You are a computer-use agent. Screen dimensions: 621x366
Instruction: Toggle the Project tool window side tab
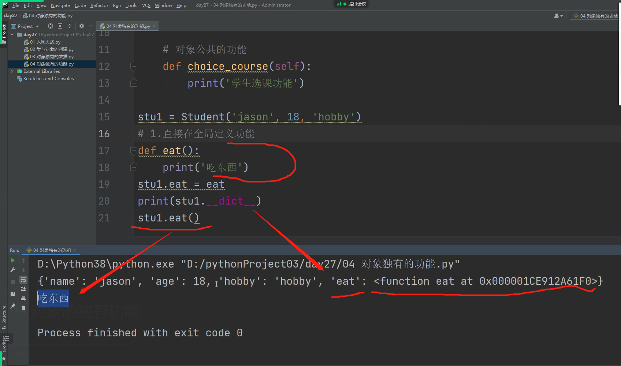tap(4, 33)
